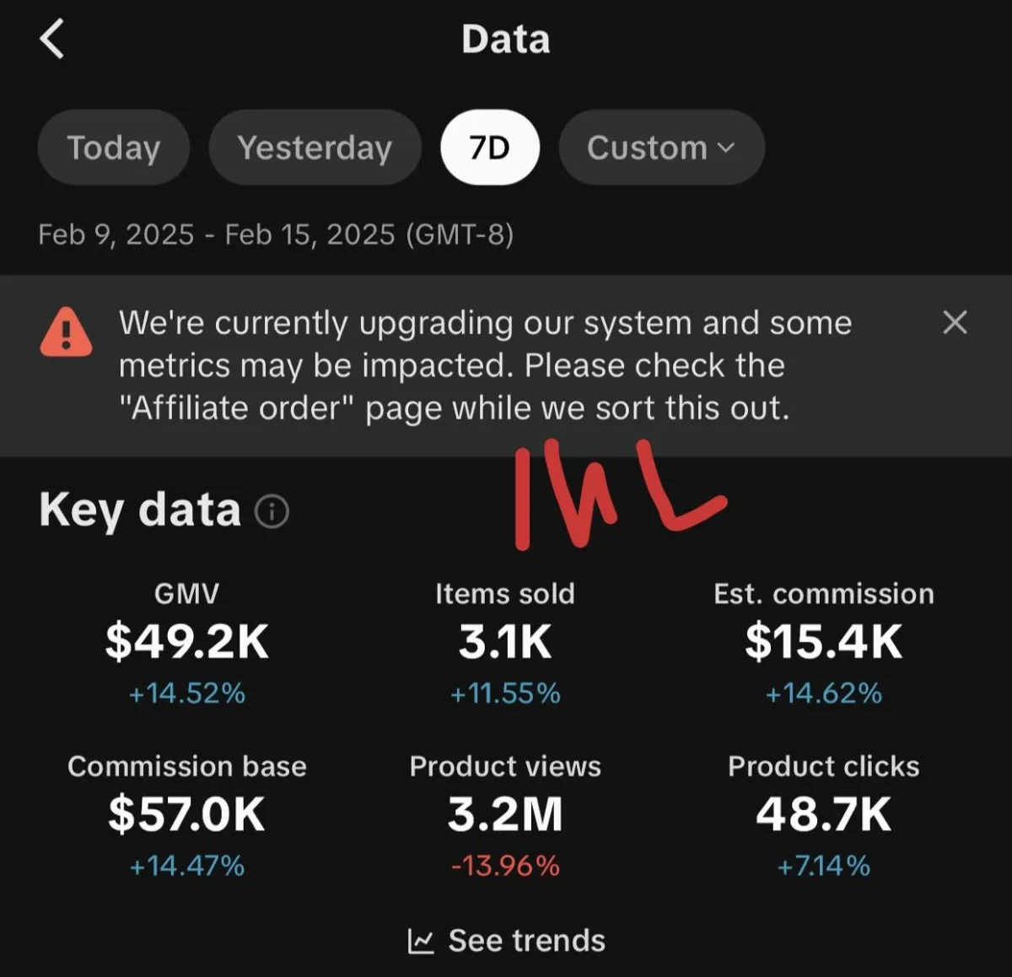Select the Today filter
The width and height of the screenshot is (1012, 977).
[114, 148]
